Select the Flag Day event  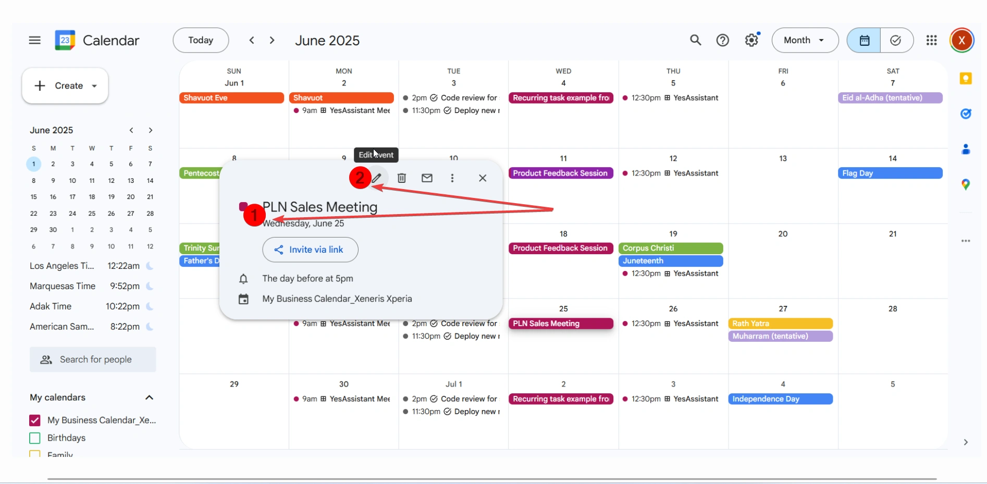coord(890,173)
